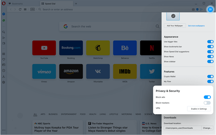Viewport: 216px width, 135px height.
Task: Open sidebar Settings gear icon
Action: pyautogui.click(x=4, y=82)
